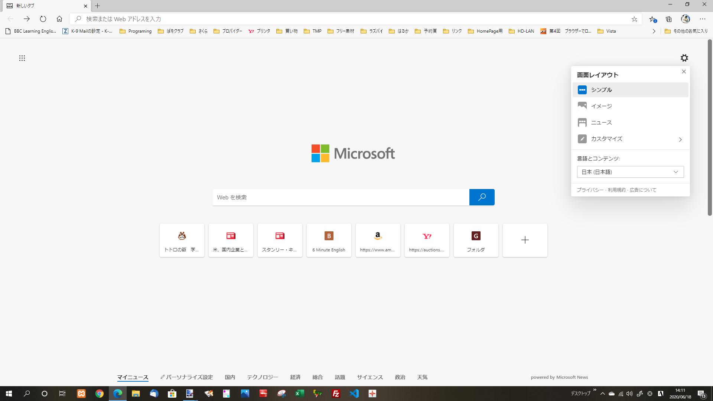713x401 pixels.
Task: Open the Programing favorites folder
Action: click(136, 31)
